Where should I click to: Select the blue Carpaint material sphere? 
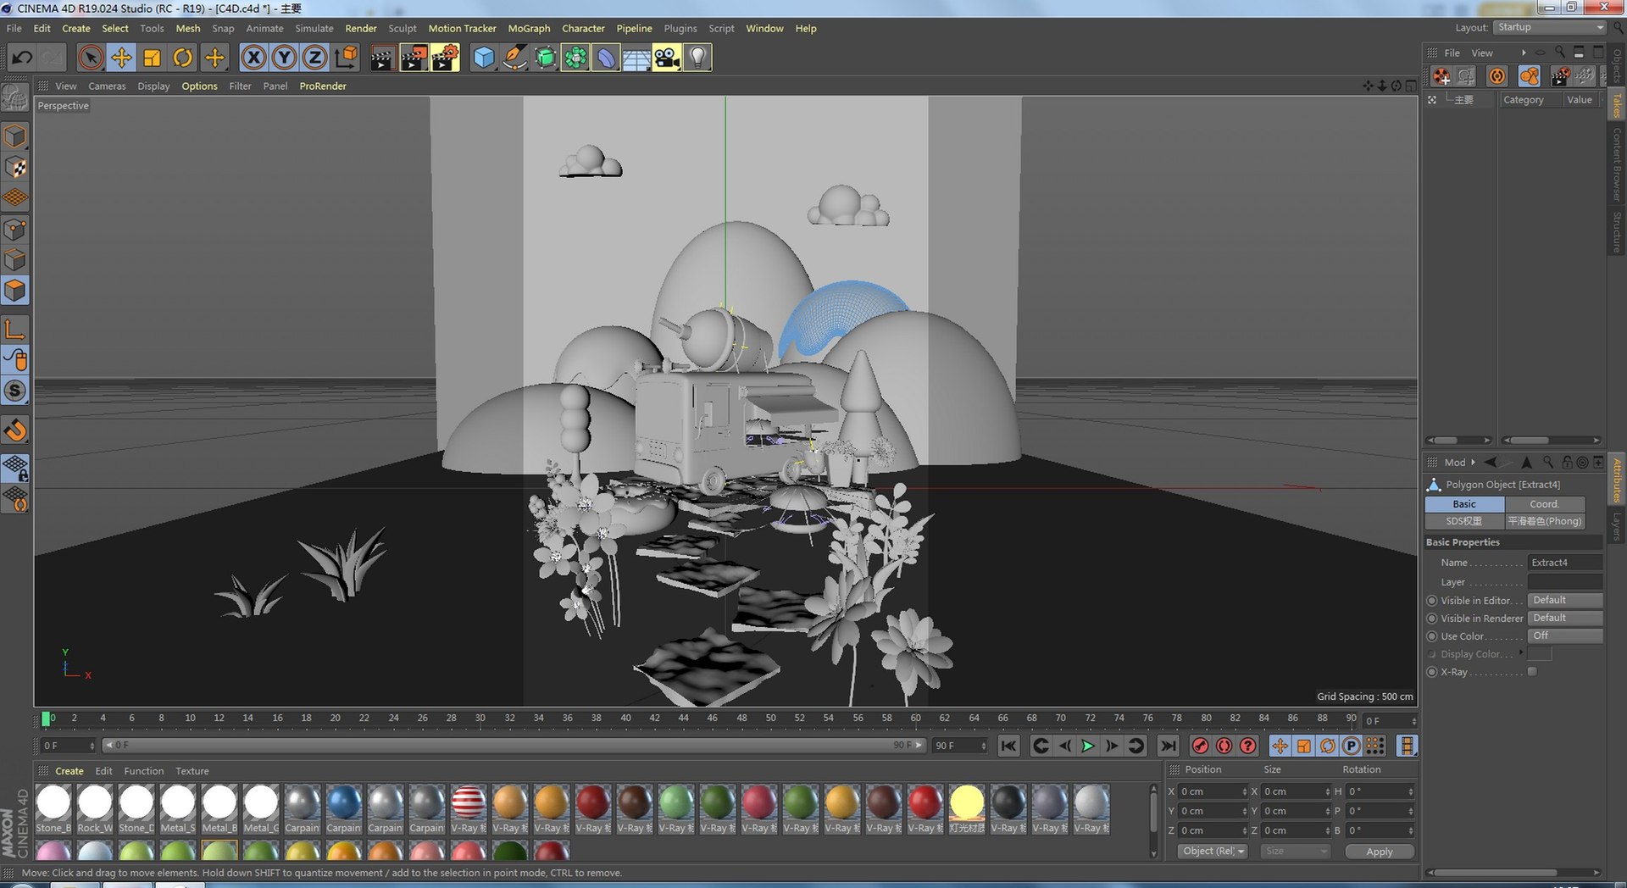(344, 802)
